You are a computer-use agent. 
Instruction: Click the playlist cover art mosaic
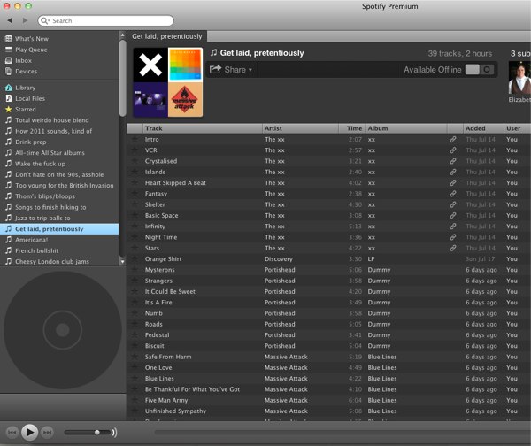point(168,82)
